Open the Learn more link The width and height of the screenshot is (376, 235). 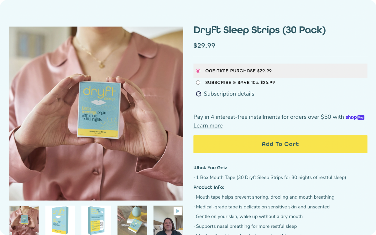[x=208, y=126]
